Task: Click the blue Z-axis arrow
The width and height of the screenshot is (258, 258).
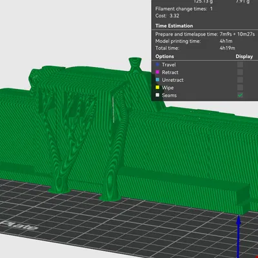Action: pos(239,237)
